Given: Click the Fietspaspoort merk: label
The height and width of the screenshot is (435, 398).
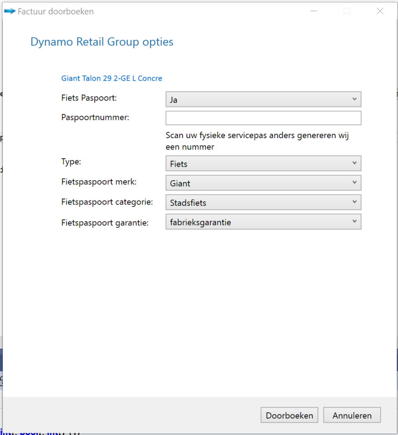Looking at the screenshot, I should coord(99,182).
